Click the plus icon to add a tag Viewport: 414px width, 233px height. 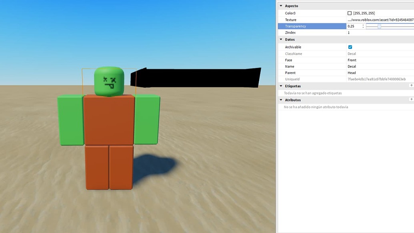(412, 86)
